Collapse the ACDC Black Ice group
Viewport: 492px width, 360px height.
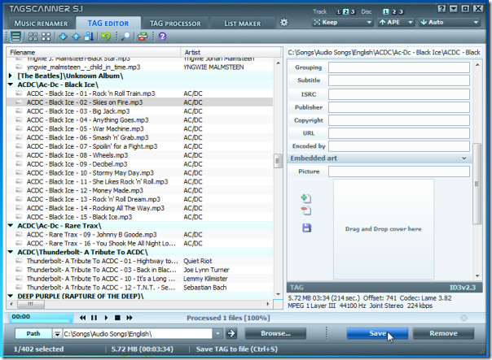[11, 85]
